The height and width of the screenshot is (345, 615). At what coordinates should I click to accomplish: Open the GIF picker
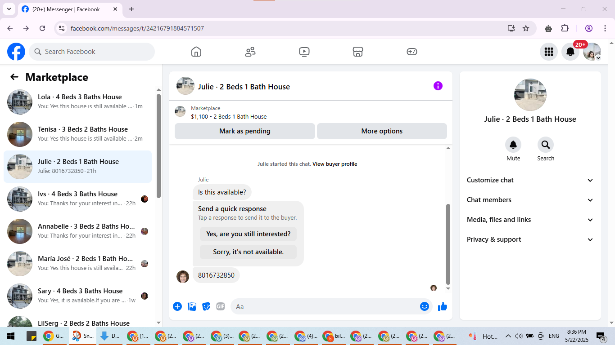220,306
